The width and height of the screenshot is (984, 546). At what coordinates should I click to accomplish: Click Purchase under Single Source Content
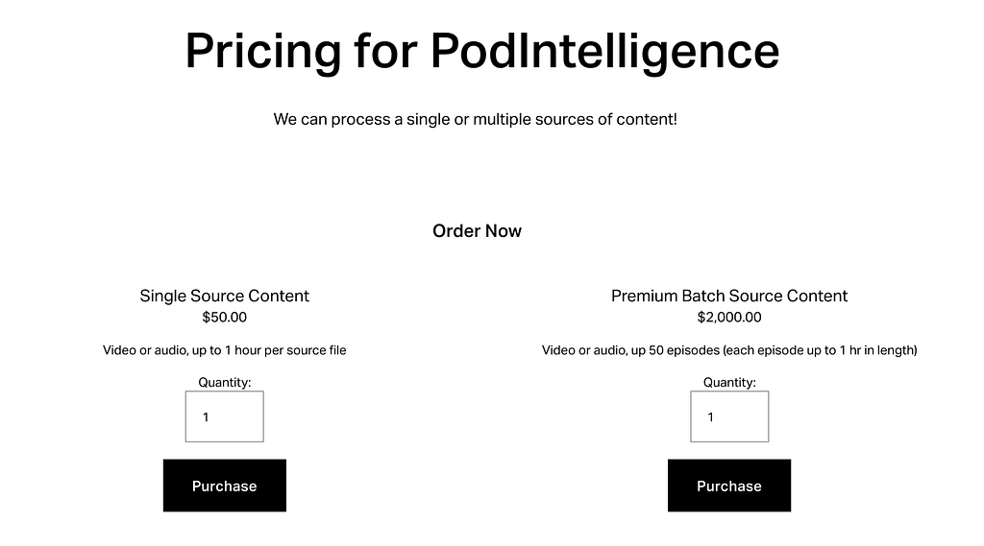(x=224, y=486)
